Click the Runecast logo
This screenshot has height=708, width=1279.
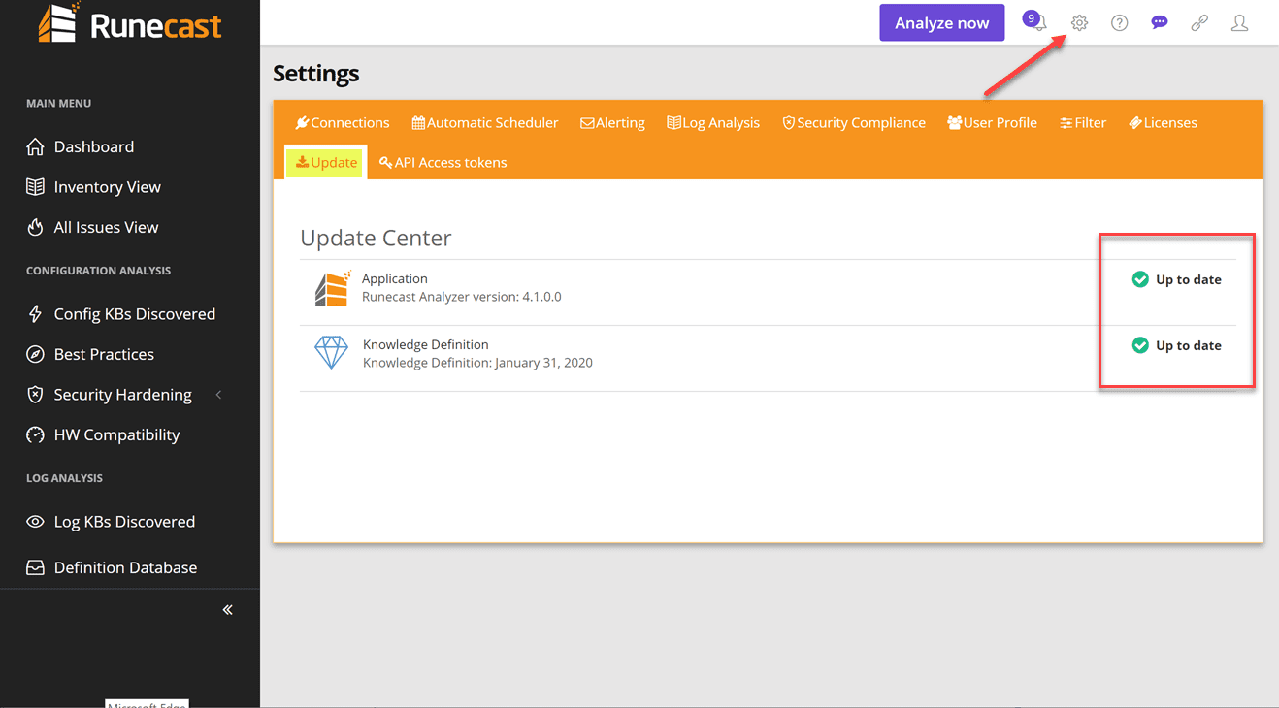pos(130,23)
